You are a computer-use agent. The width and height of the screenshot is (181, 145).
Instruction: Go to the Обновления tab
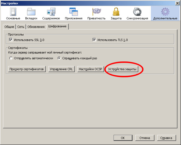[36, 27]
